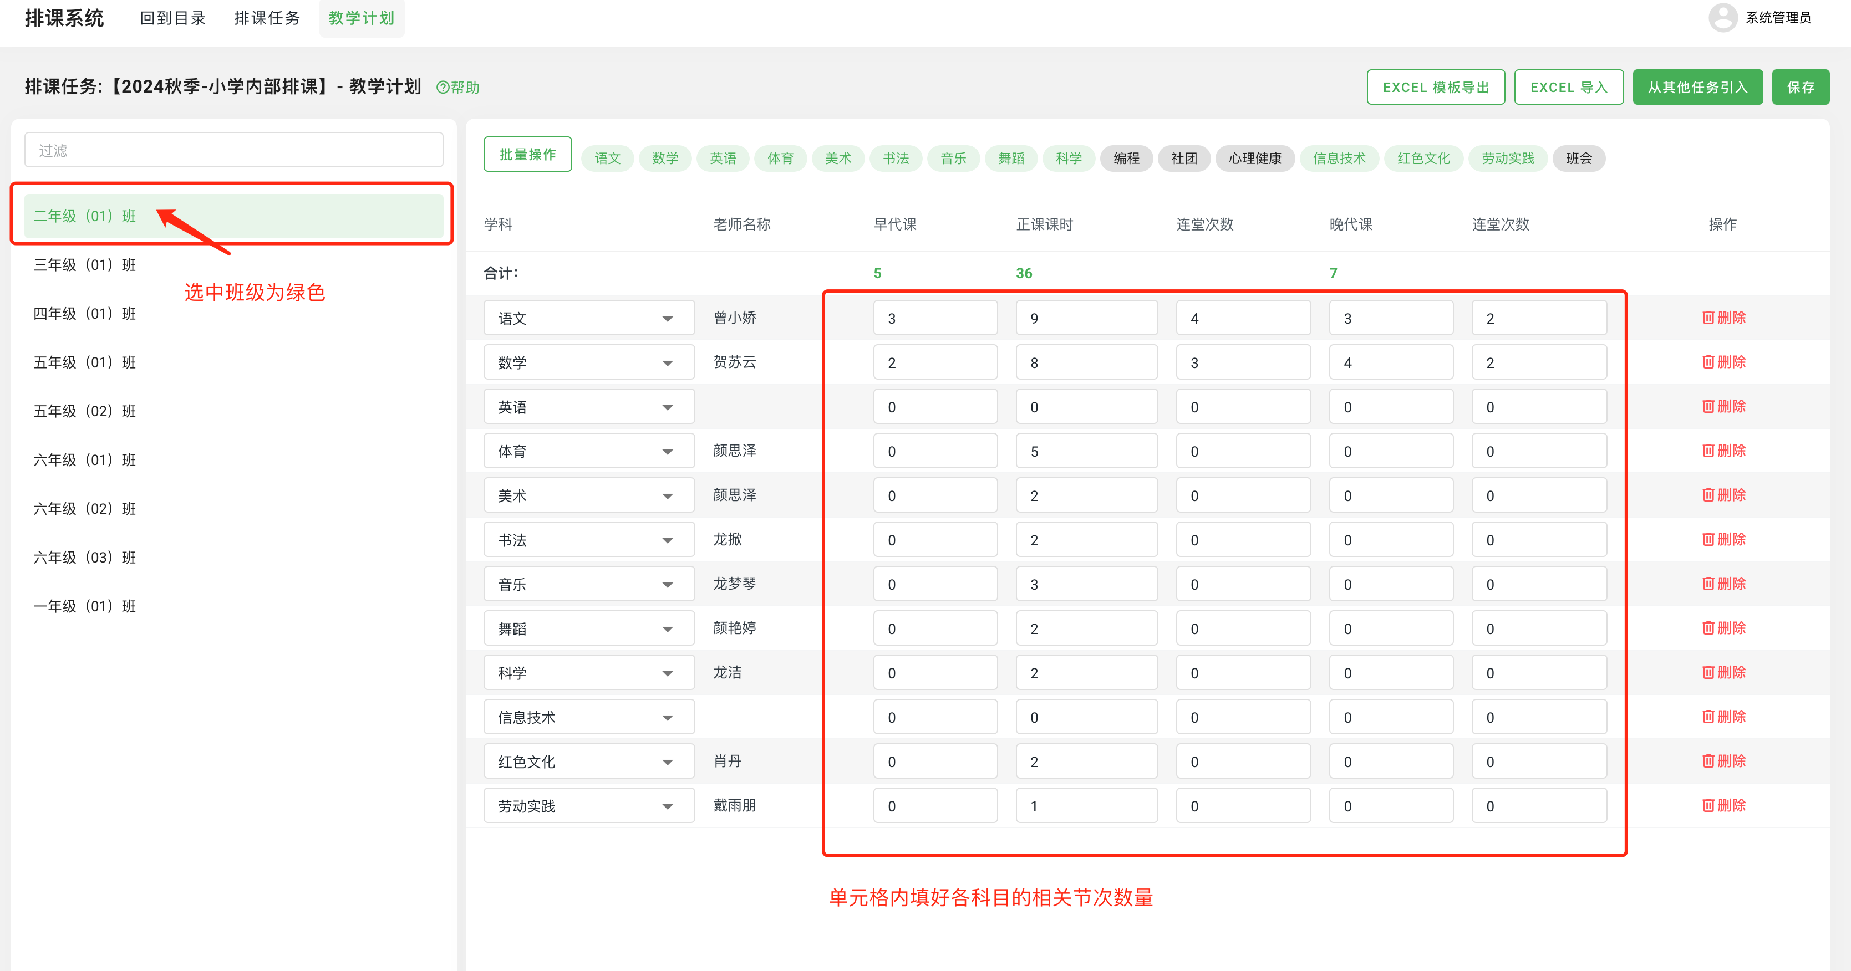Delete the 数学 row via trash icon
The width and height of the screenshot is (1851, 971).
pyautogui.click(x=1723, y=362)
